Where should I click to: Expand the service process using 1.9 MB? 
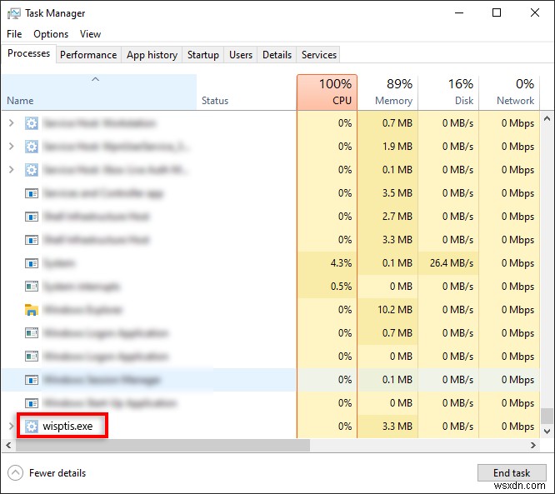coord(12,147)
